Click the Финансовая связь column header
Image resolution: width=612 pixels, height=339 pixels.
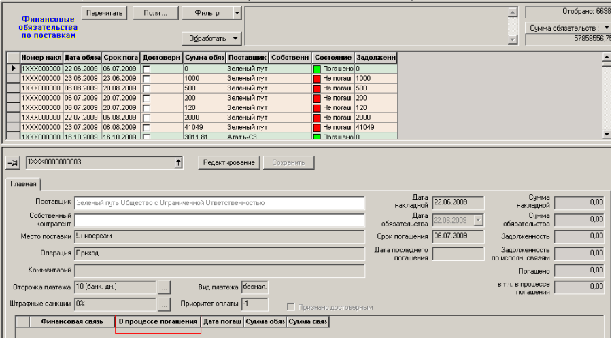pos(72,322)
